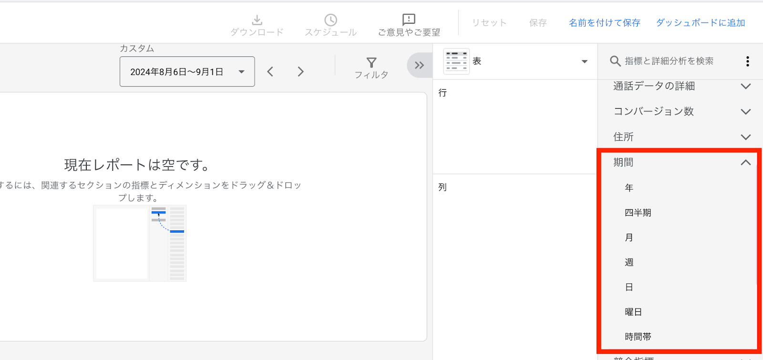Select the 年 dimension

(x=629, y=188)
